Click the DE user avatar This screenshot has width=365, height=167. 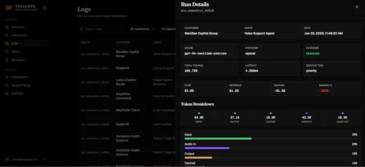click(7, 160)
